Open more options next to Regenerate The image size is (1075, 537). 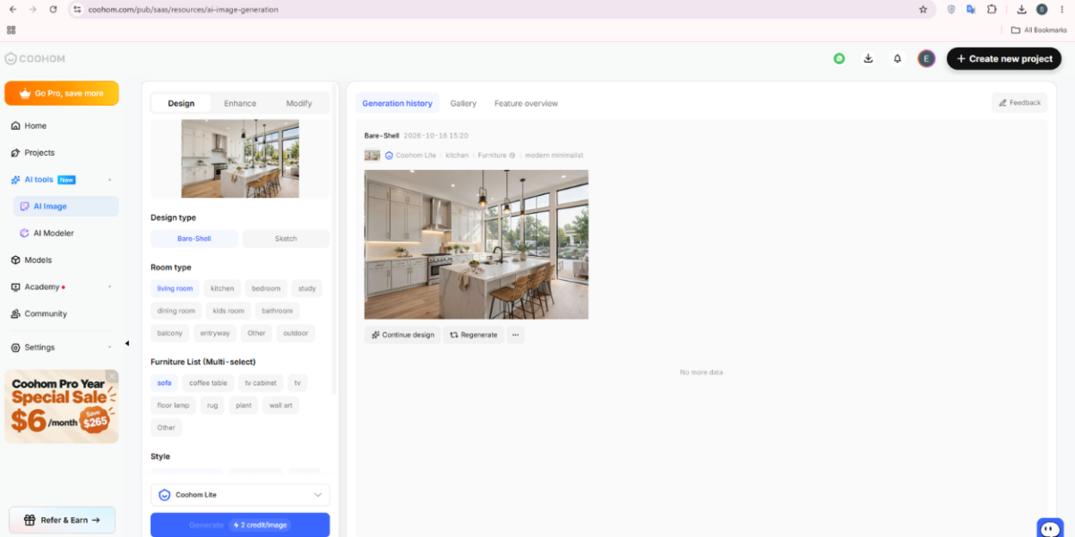(x=515, y=335)
